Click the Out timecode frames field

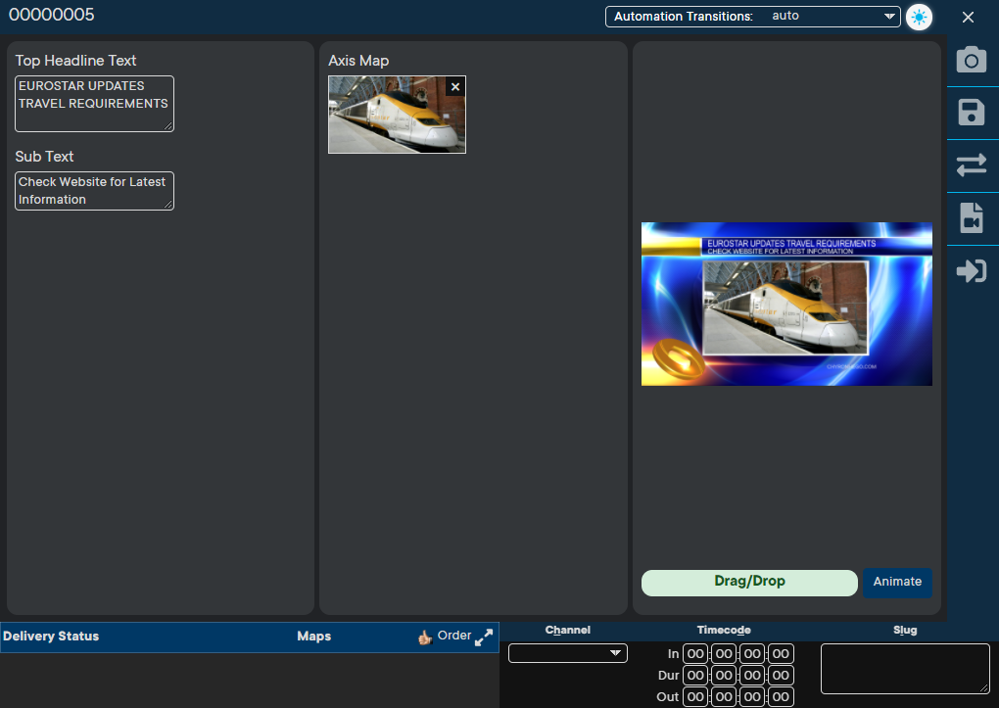(782, 697)
